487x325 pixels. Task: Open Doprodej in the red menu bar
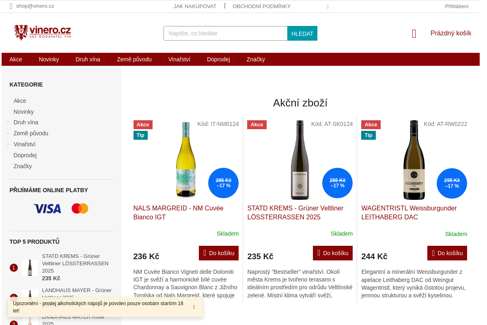[218, 59]
